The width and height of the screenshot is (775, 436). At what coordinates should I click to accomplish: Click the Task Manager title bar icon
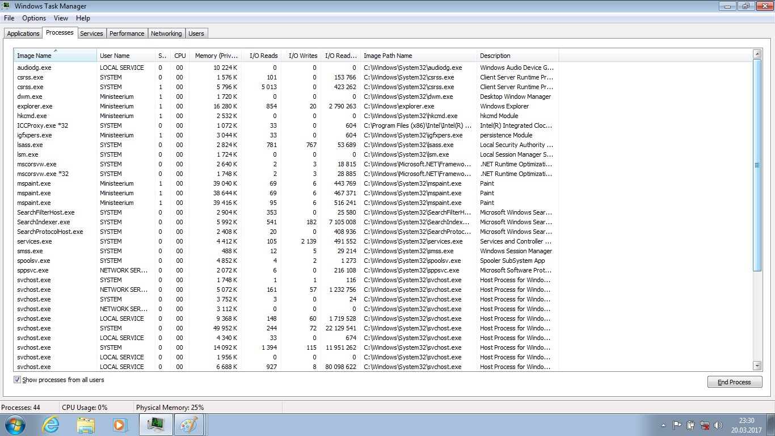[6, 6]
